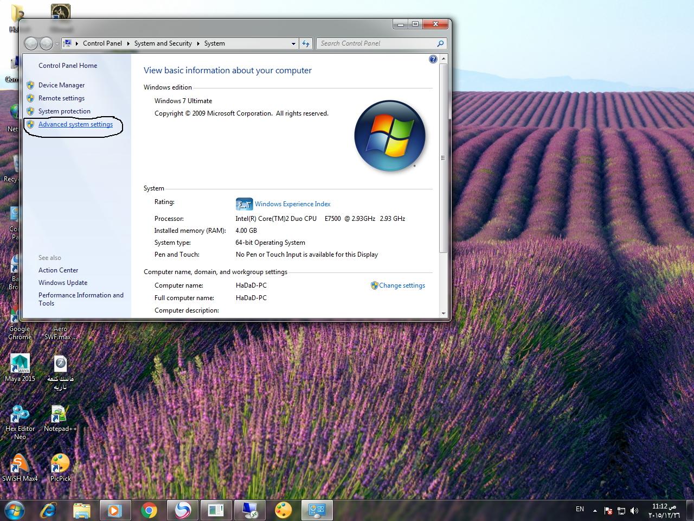694x521 pixels.
Task: Click Change settings for computer name
Action: [402, 285]
